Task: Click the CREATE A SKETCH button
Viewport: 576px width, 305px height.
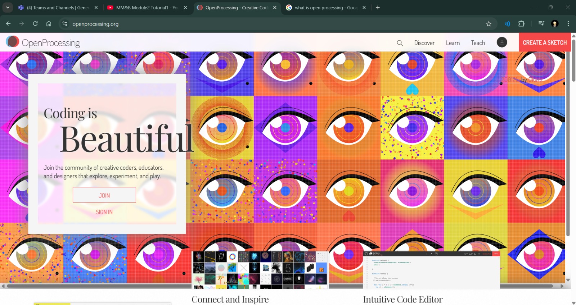Action: (x=544, y=42)
